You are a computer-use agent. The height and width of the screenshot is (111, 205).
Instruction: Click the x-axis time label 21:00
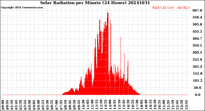coord(164,105)
